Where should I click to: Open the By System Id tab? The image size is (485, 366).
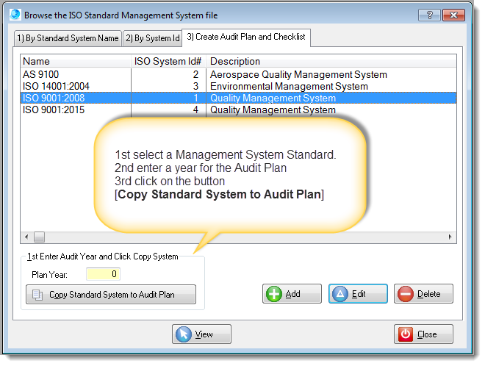[x=153, y=38]
